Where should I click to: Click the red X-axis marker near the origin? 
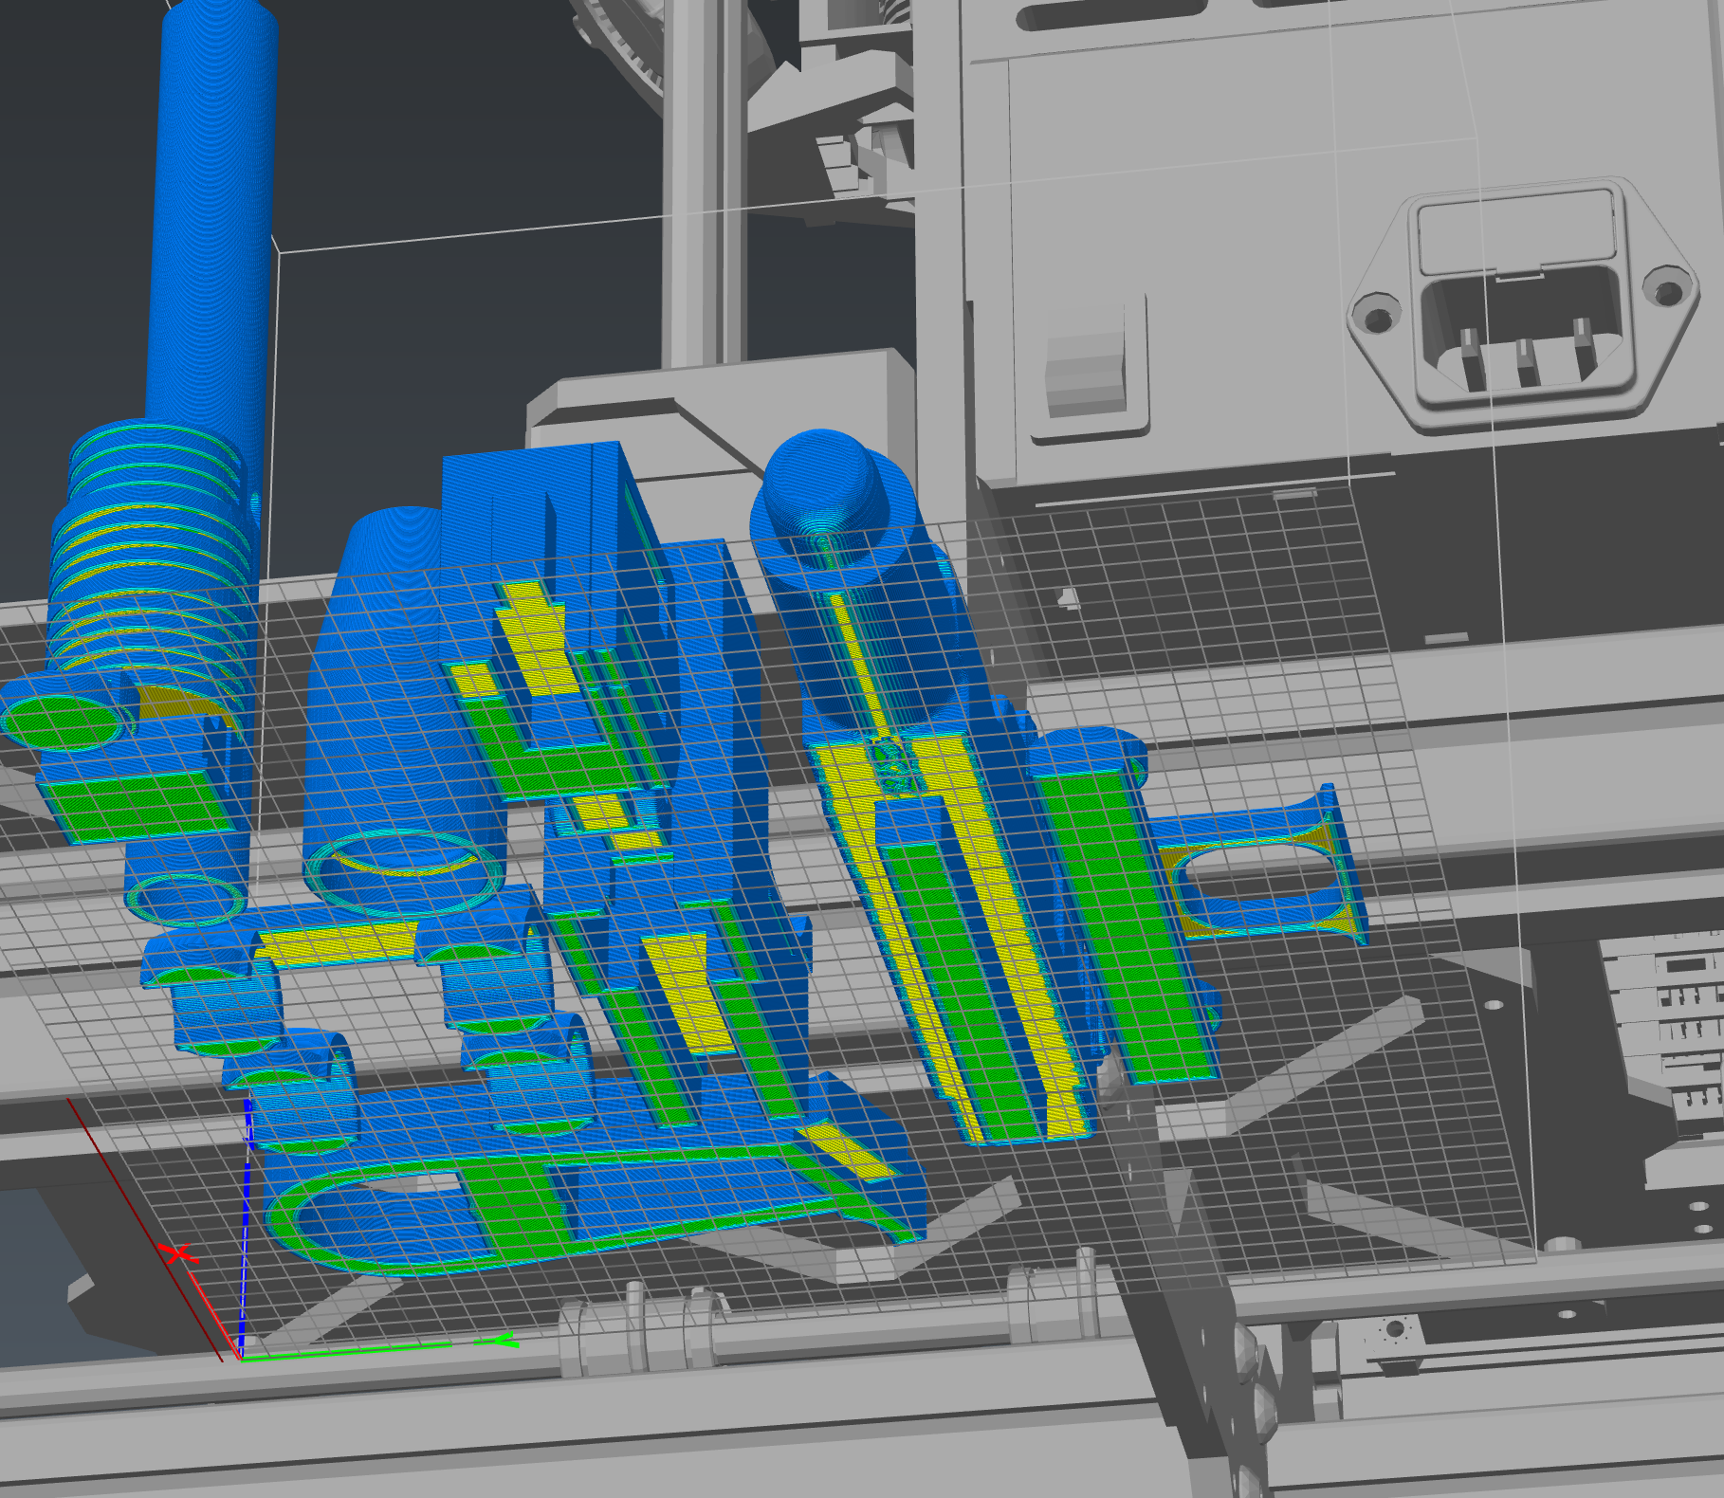178,1254
